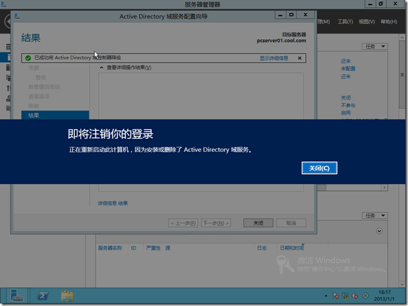Click the Action Center flag tray icon
The width and height of the screenshot is (408, 306).
(335, 296)
